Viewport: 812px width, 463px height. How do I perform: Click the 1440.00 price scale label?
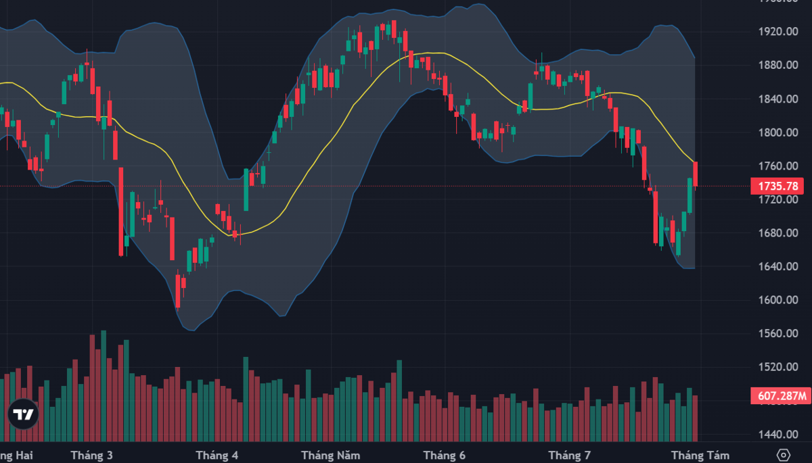[x=777, y=434]
